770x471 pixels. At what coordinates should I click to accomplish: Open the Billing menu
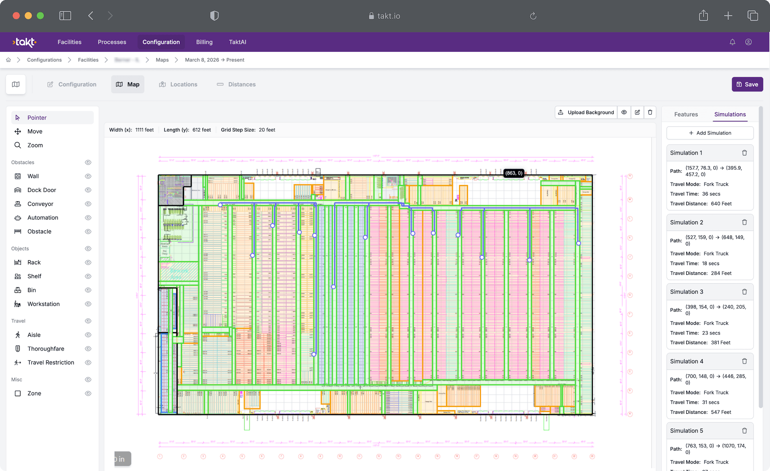[204, 42]
